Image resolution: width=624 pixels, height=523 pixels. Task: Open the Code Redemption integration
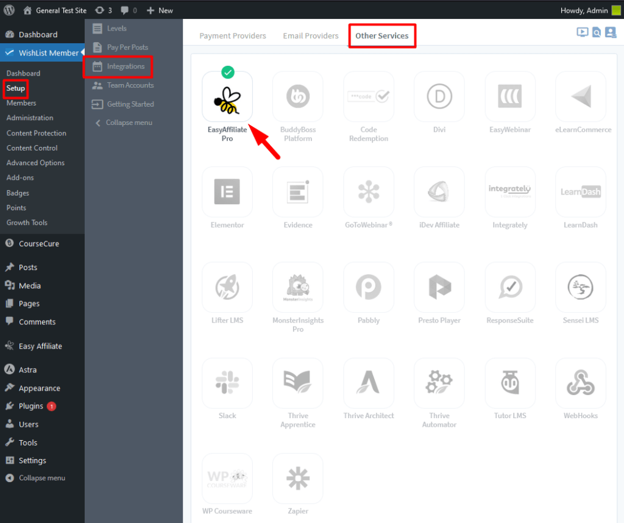pyautogui.click(x=369, y=96)
